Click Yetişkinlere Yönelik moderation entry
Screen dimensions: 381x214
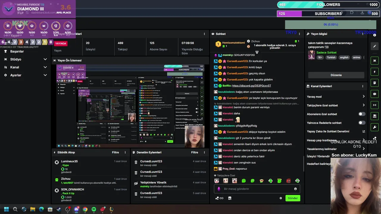pyautogui.click(x=170, y=184)
